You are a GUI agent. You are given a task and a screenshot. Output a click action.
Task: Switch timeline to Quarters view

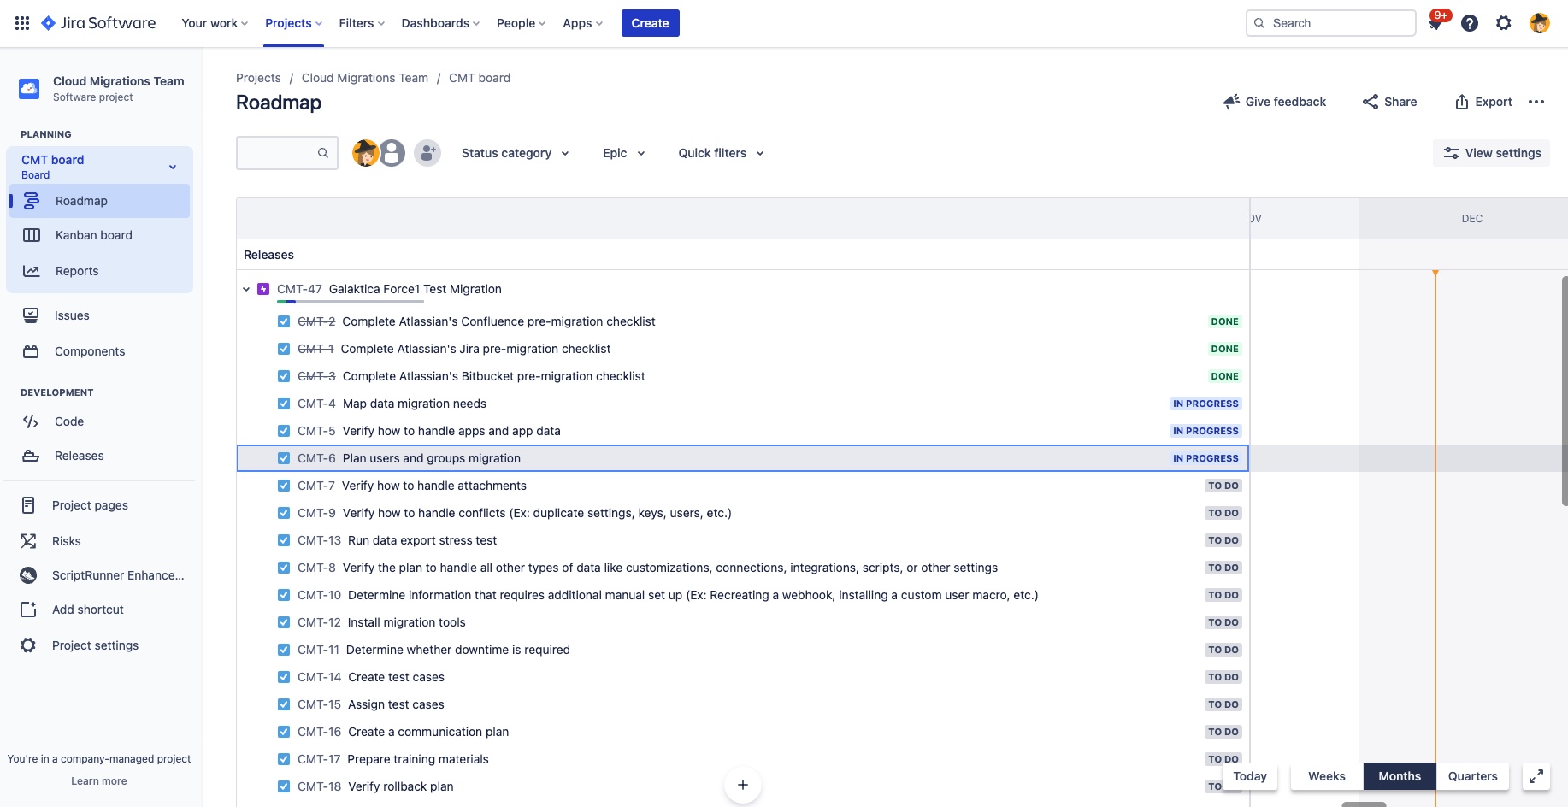pyautogui.click(x=1473, y=776)
